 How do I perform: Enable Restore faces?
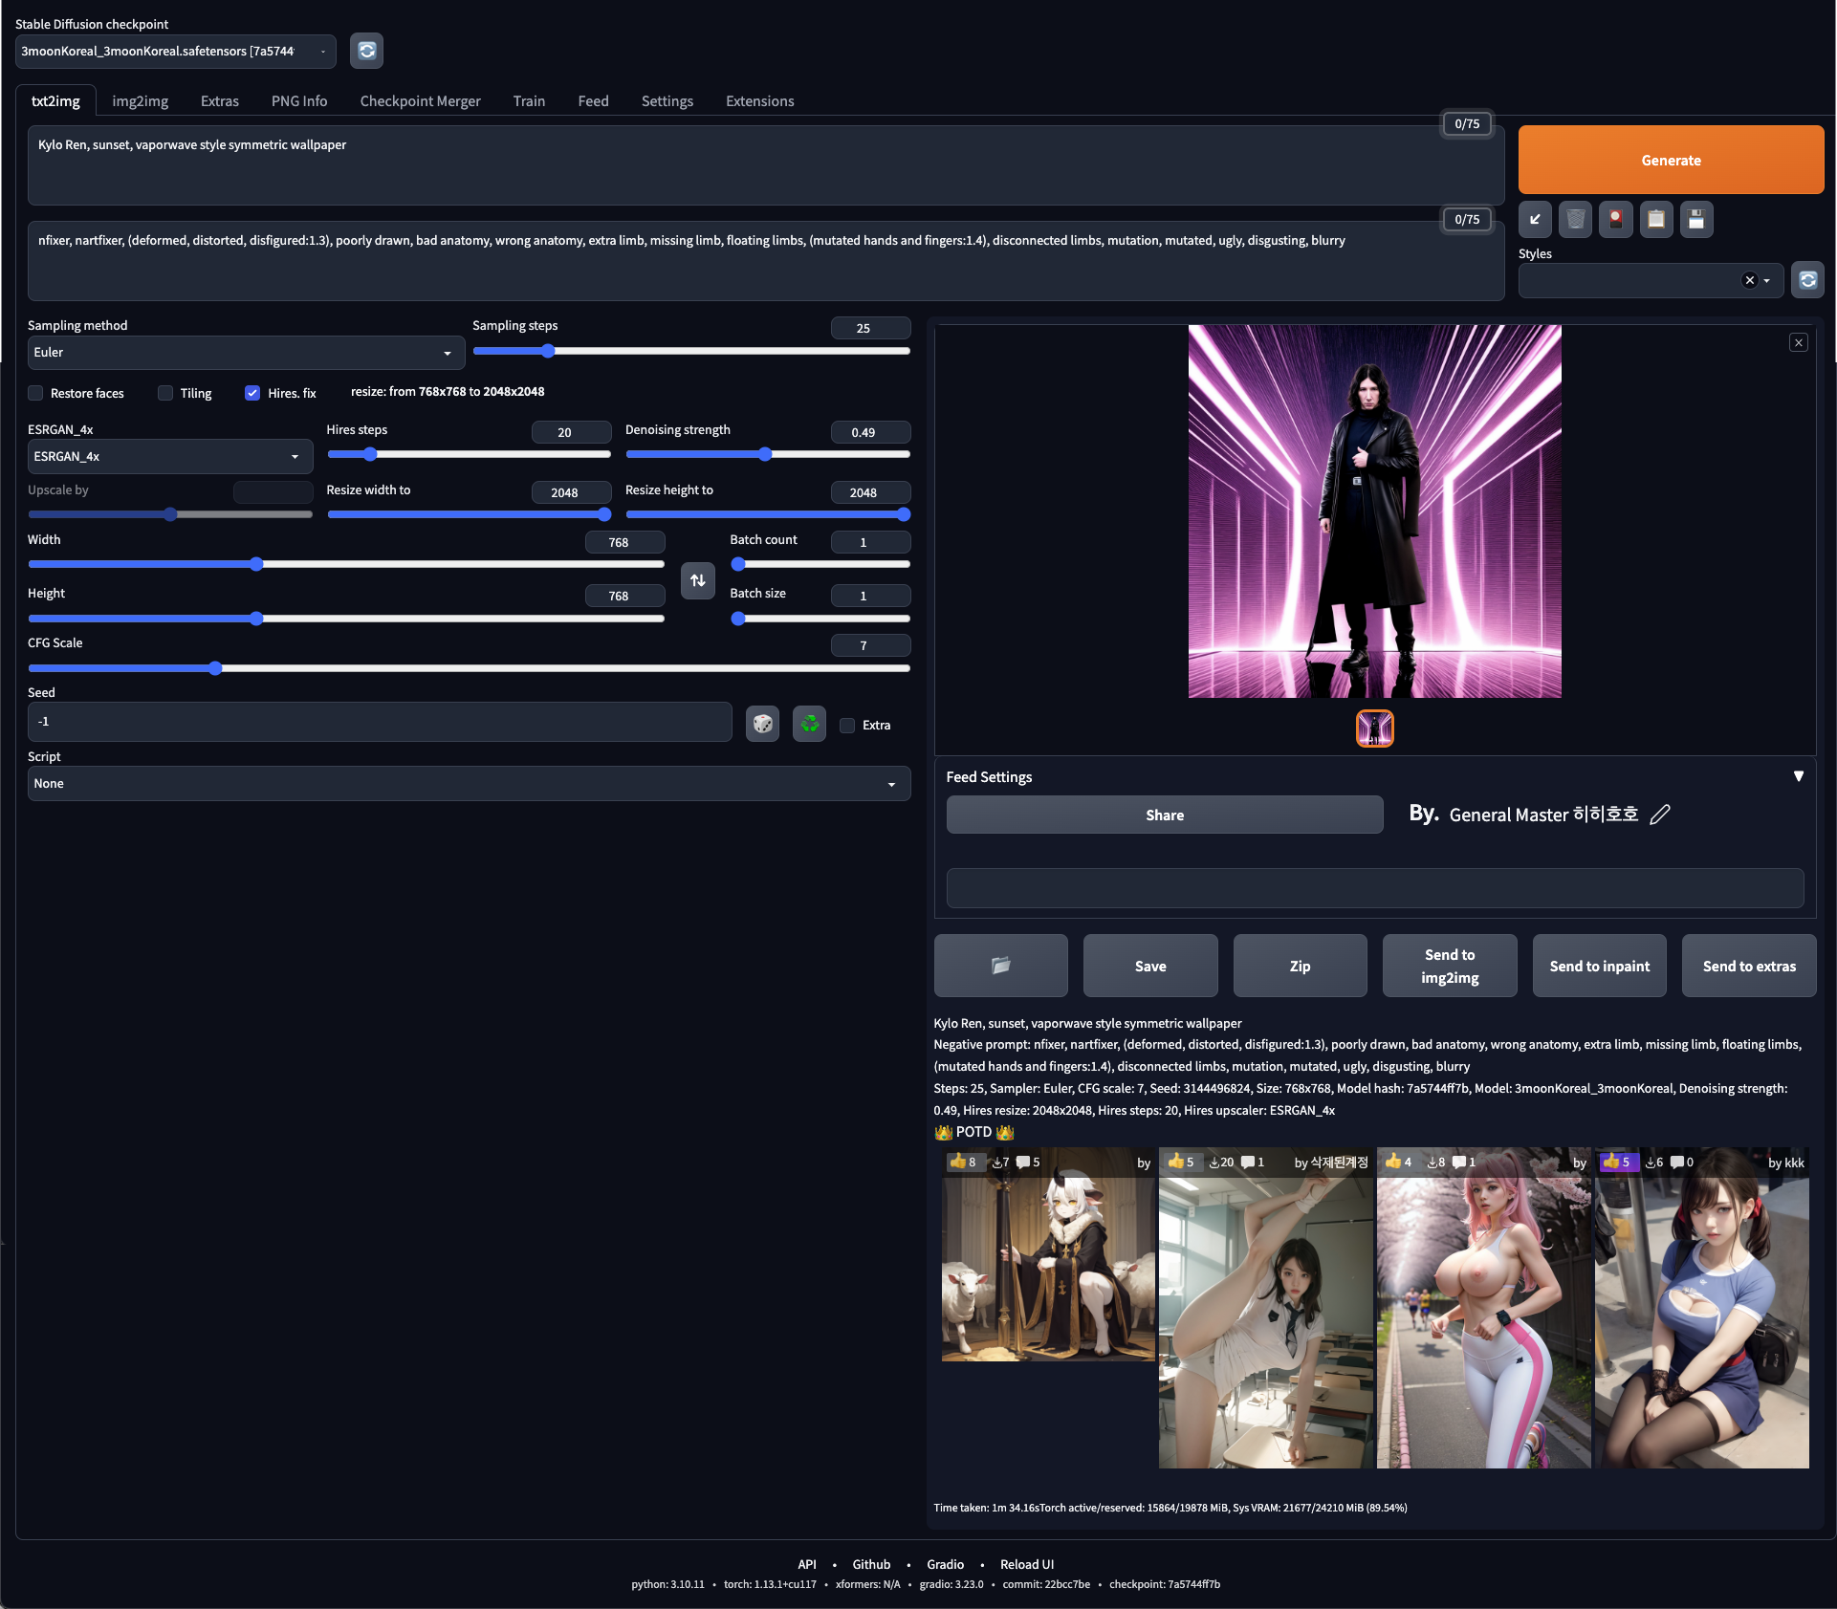(x=35, y=393)
